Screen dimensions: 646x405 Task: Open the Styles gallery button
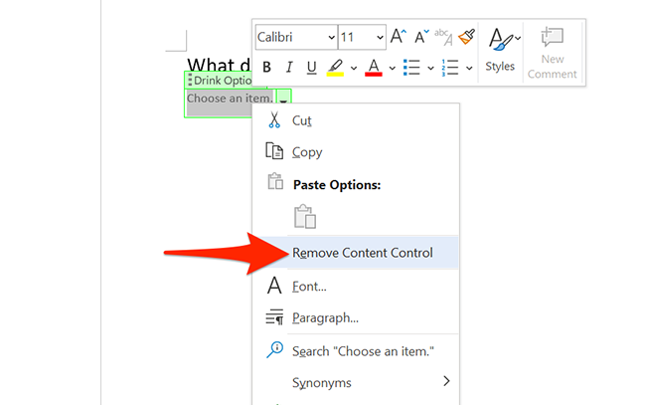501,50
